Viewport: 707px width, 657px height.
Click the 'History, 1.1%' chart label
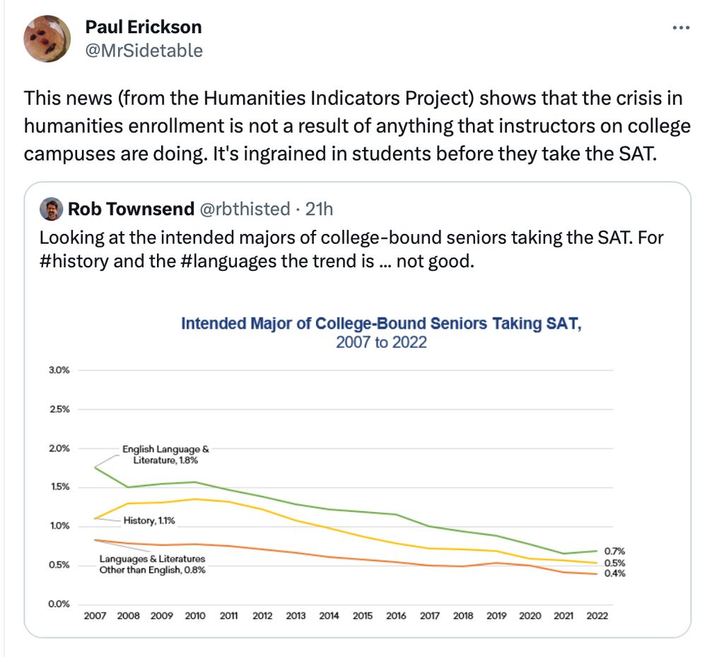149,521
